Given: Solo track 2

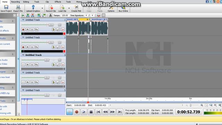Looking at the screenshot, I should 32,47.
